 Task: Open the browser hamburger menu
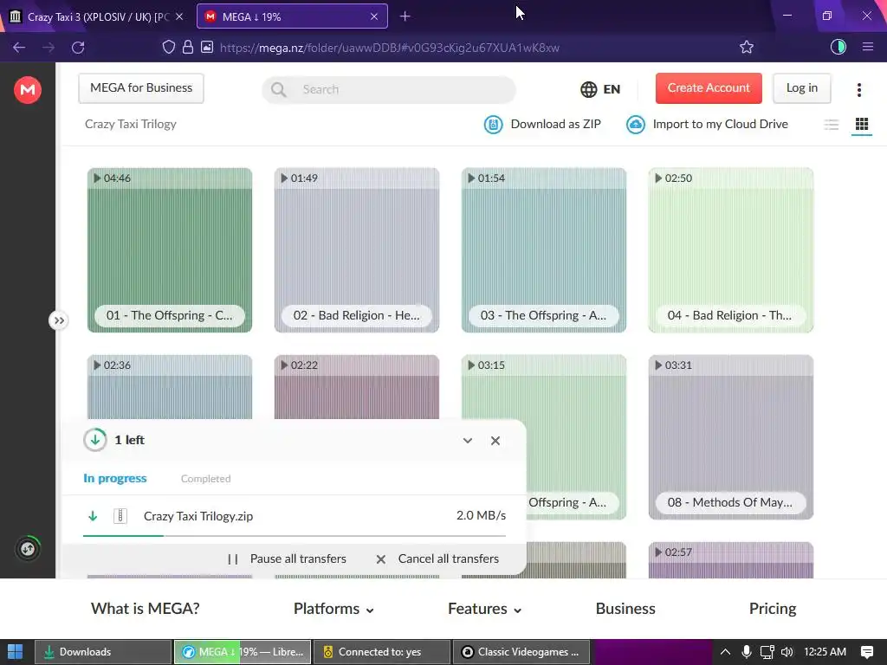point(868,47)
